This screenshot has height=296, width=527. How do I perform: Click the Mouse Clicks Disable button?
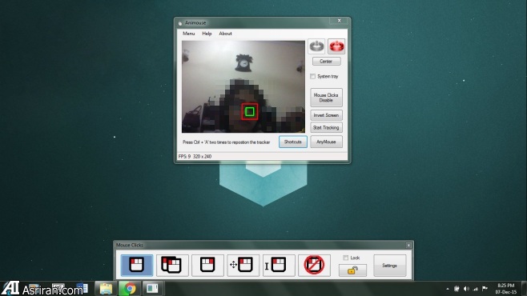coord(326,98)
